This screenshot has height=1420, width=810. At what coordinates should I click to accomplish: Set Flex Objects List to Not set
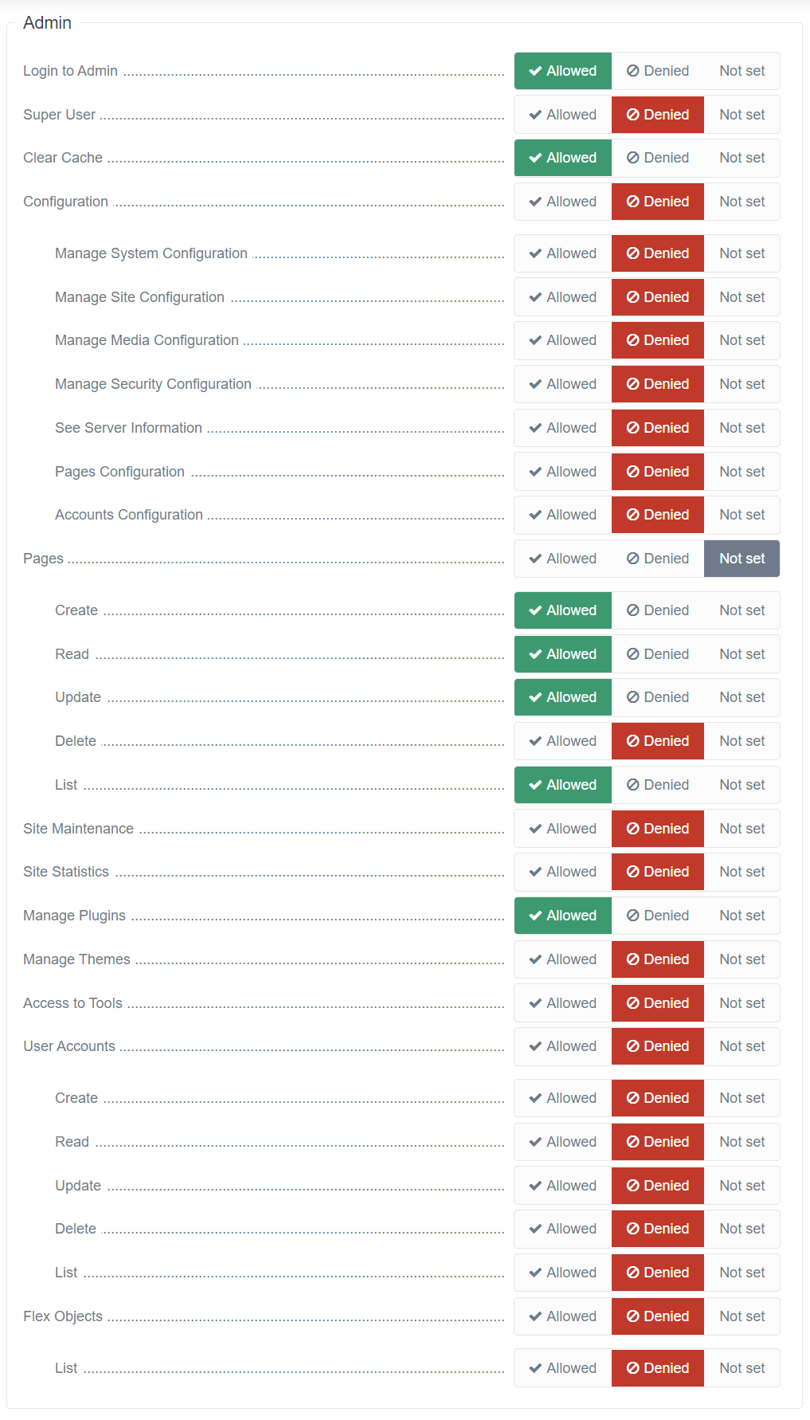742,1368
